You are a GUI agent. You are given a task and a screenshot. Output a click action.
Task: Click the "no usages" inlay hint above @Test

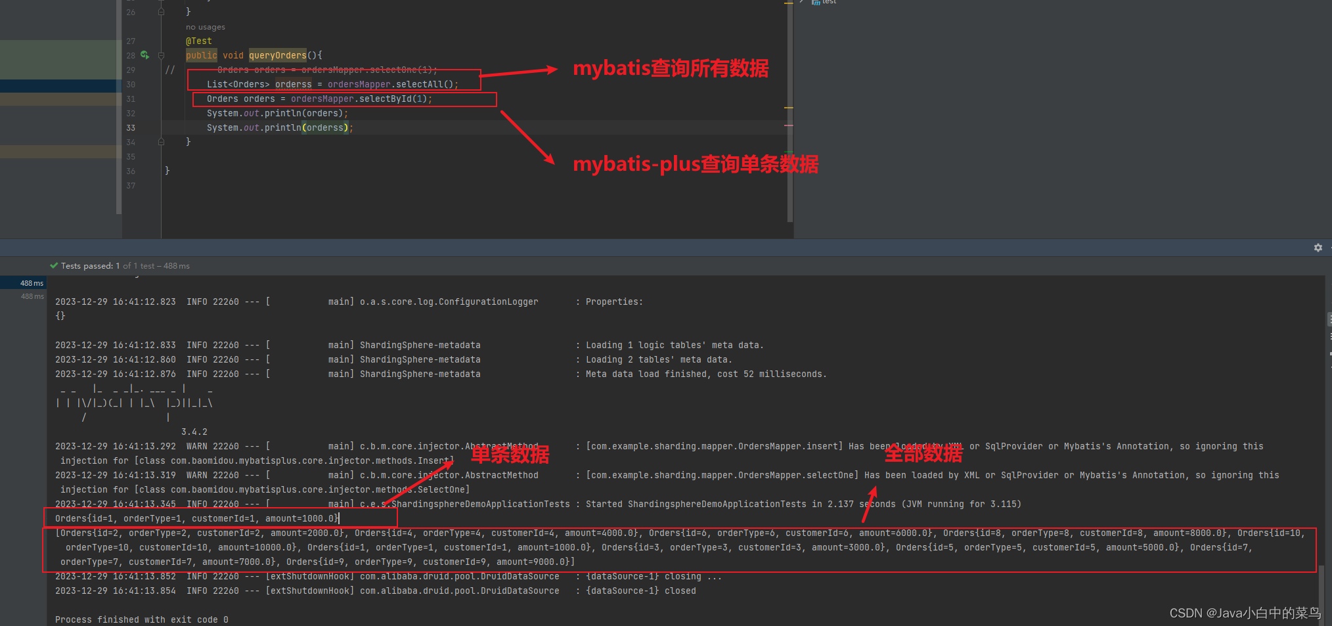(205, 26)
